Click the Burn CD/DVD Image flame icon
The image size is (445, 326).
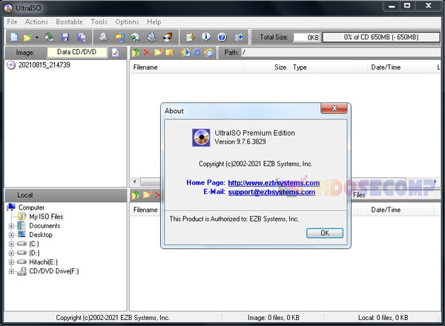pos(168,37)
